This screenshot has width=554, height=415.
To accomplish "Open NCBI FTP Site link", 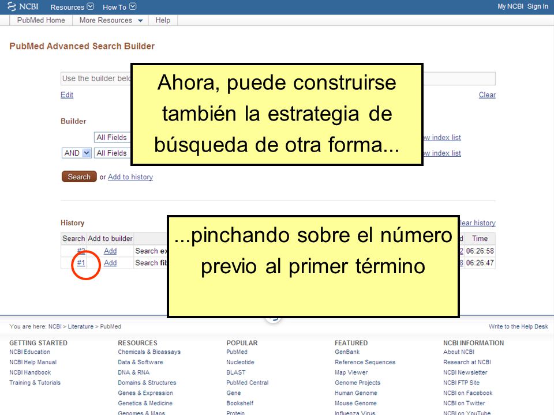I will (x=462, y=383).
